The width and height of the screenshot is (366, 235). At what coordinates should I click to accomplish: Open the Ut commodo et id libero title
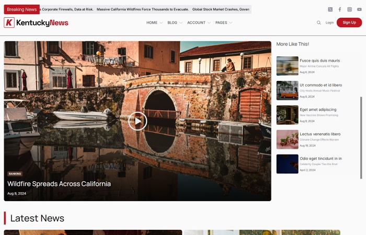coord(321,85)
